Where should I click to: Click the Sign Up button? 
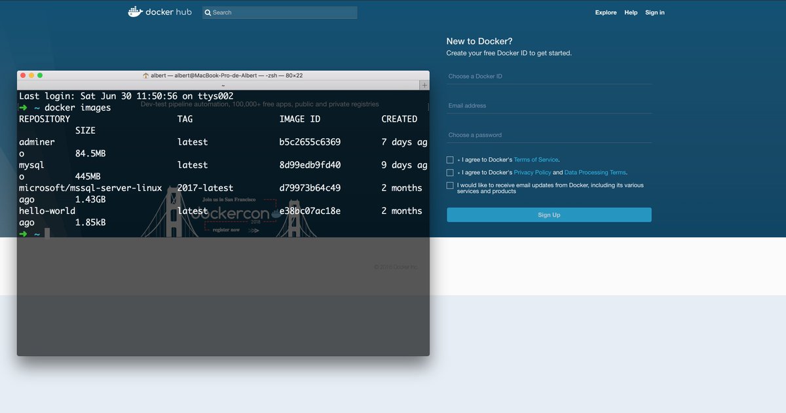pos(549,215)
